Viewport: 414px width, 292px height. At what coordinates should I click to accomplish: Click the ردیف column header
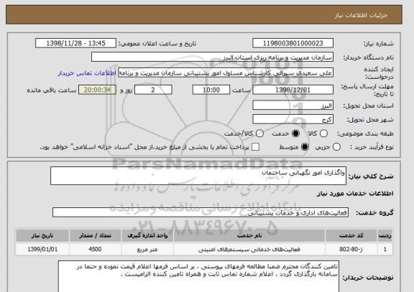pyautogui.click(x=385, y=235)
